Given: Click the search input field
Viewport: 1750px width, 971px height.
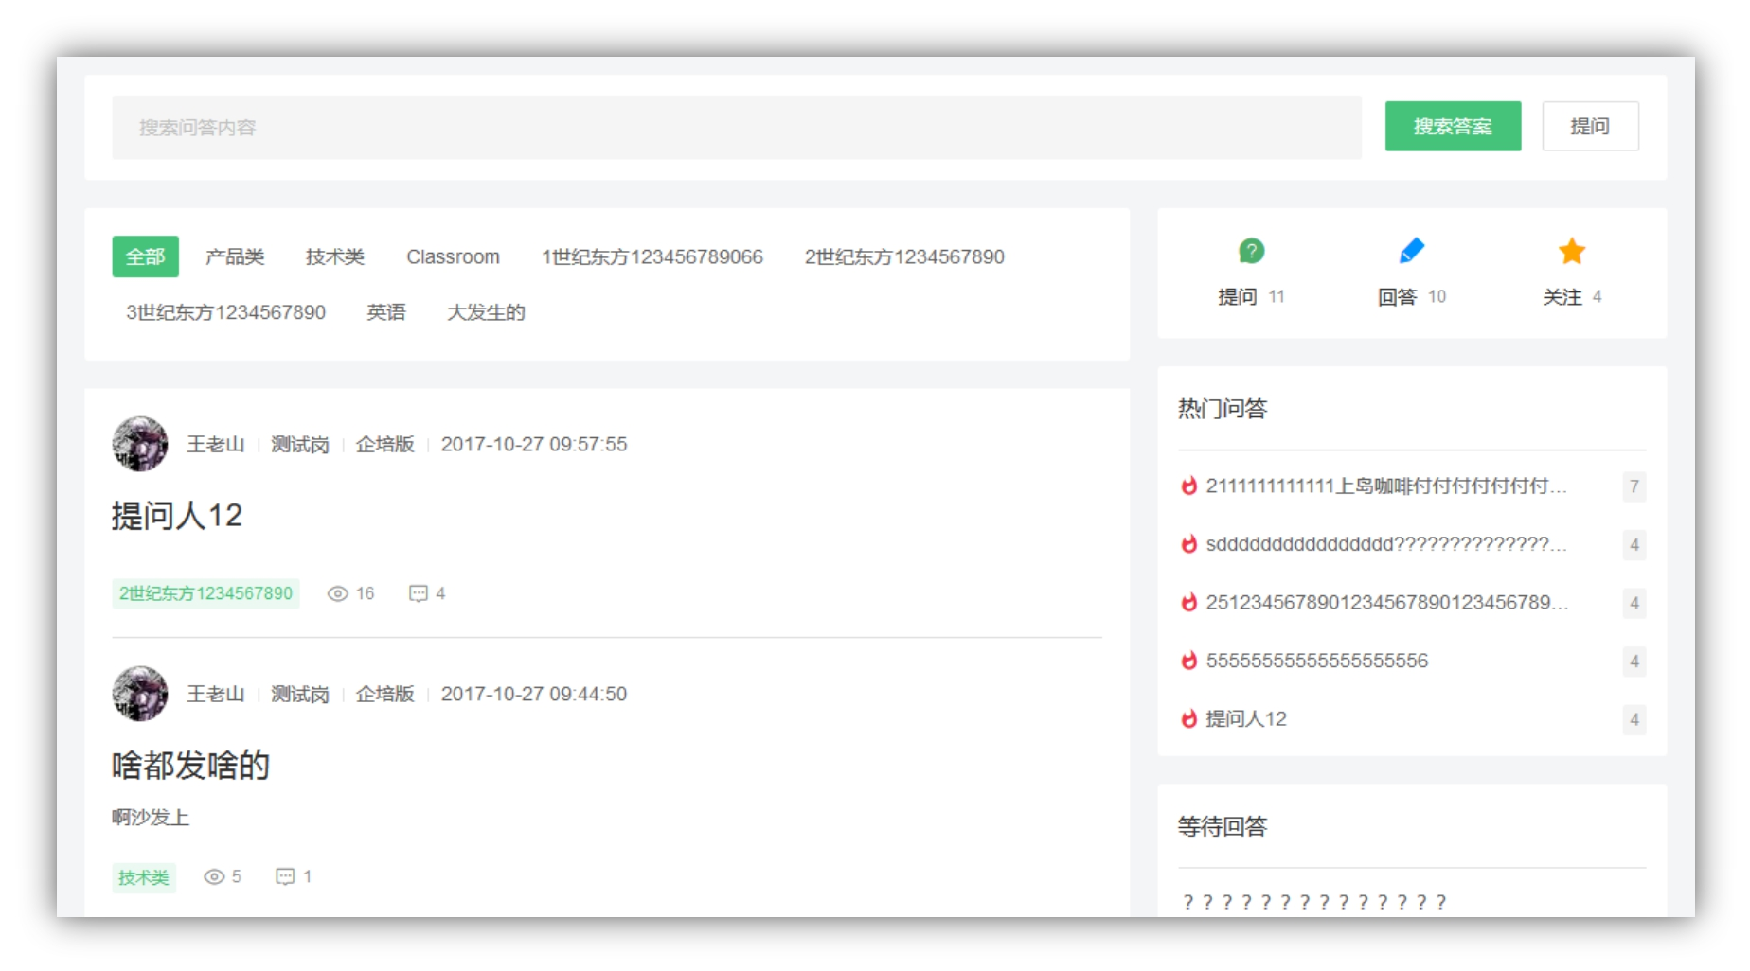Looking at the screenshot, I should [x=663, y=126].
